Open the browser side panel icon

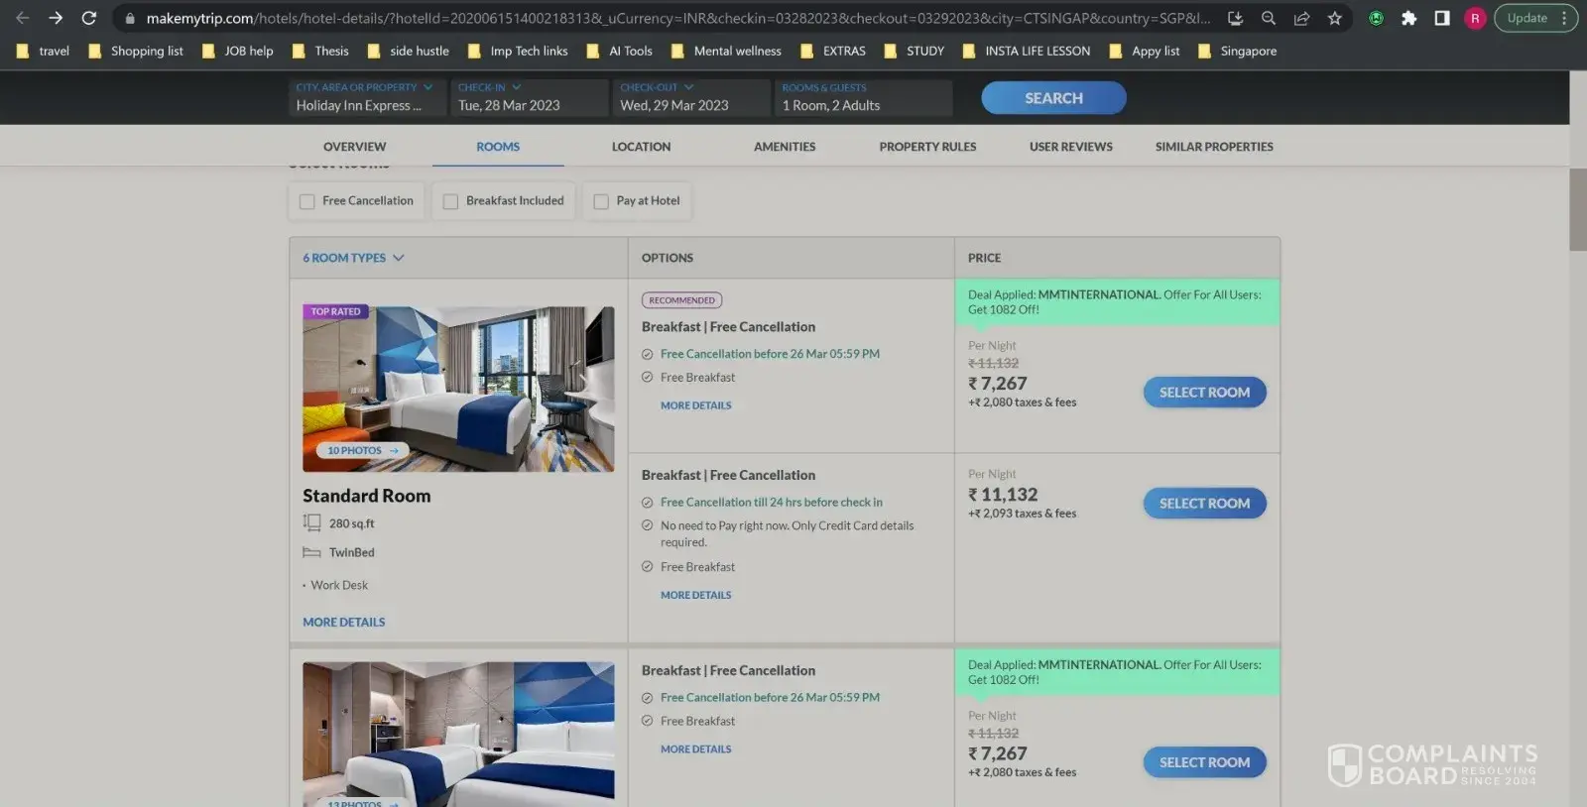[1442, 18]
